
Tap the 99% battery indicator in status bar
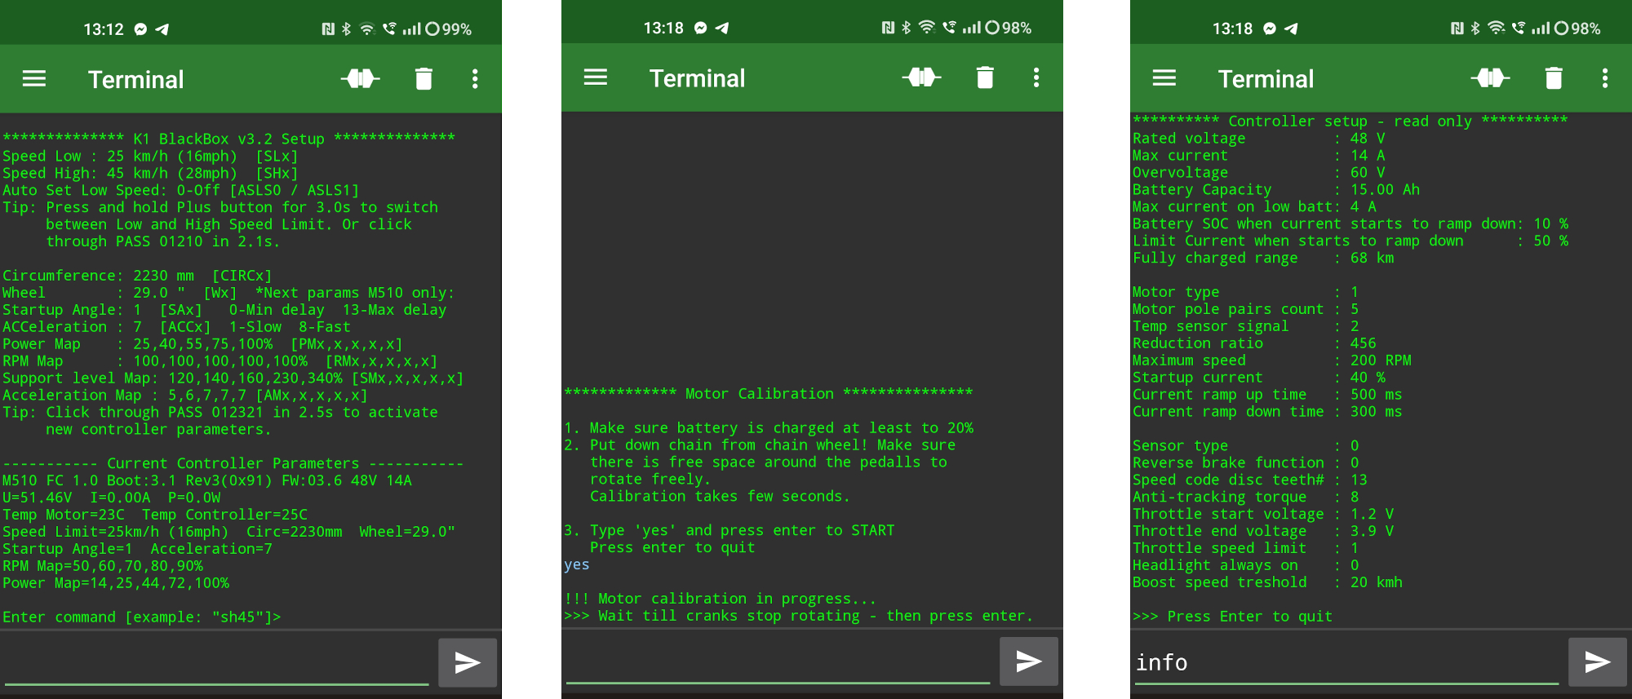tap(448, 29)
